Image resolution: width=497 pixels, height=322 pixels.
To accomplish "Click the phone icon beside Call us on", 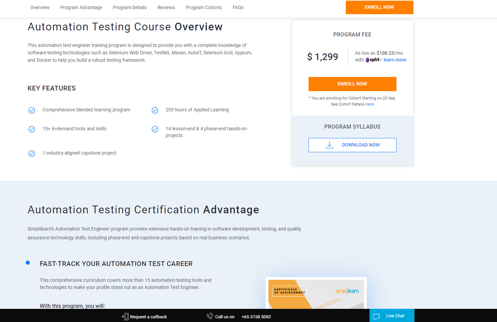I will tap(210, 316).
